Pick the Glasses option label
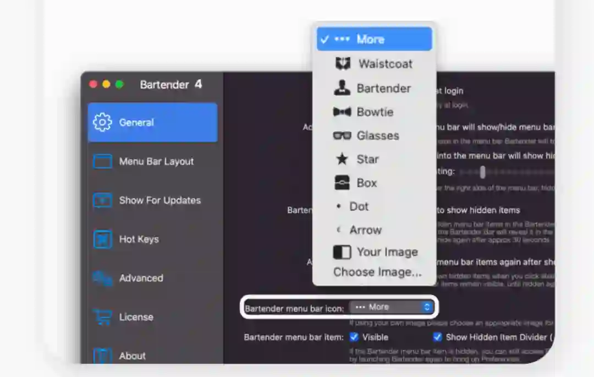 click(378, 135)
